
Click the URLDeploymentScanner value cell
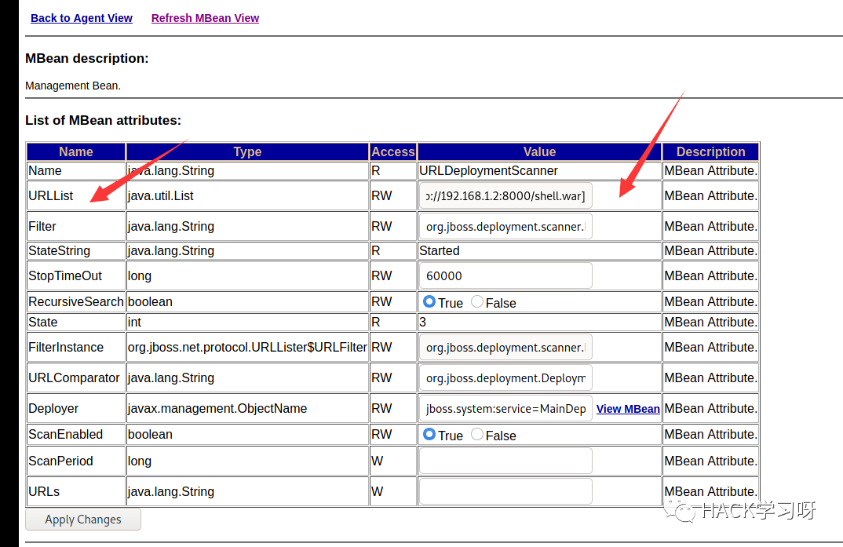click(x=539, y=171)
